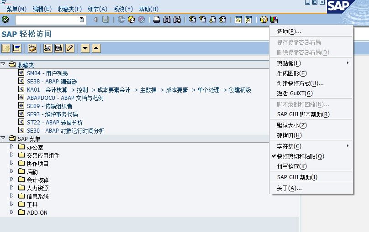Screen dimensions: 369x232
Task: Click the green Enter checkmark icon
Action: 5,20
